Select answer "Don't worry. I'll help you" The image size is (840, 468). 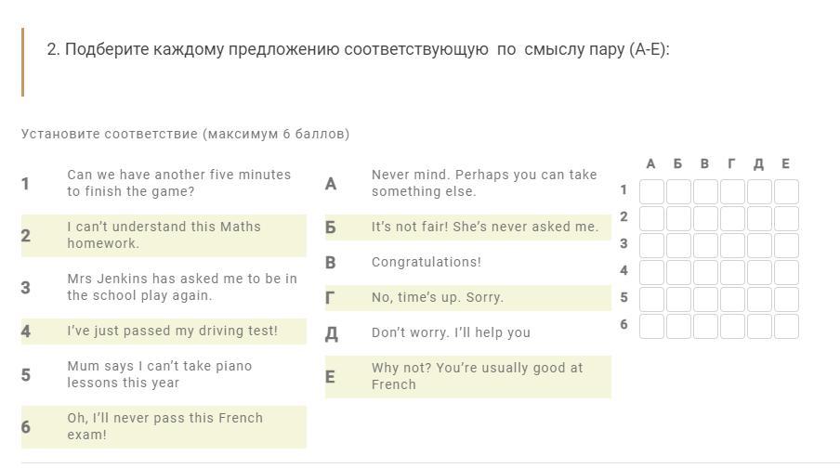pos(451,332)
